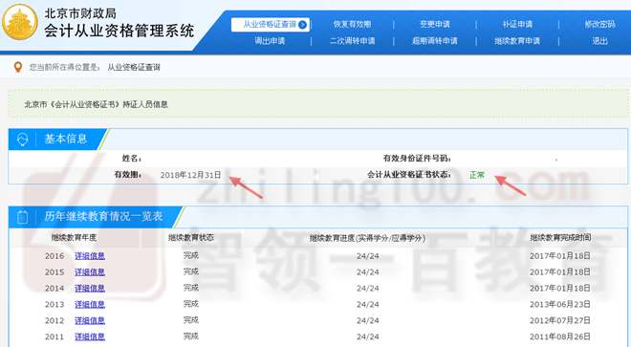Click completion date 2011年08月26日
631x347 pixels.
(559, 336)
